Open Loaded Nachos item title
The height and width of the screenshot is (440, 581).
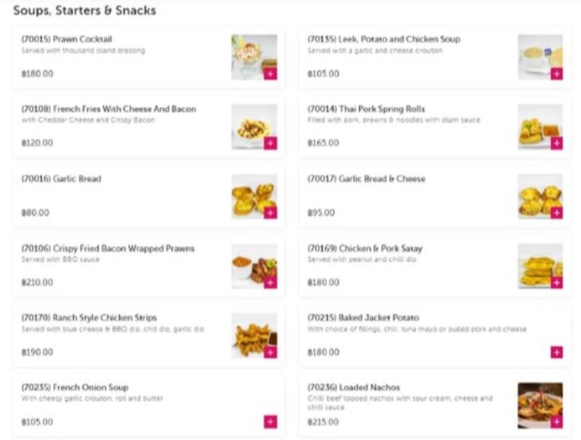coord(354,387)
